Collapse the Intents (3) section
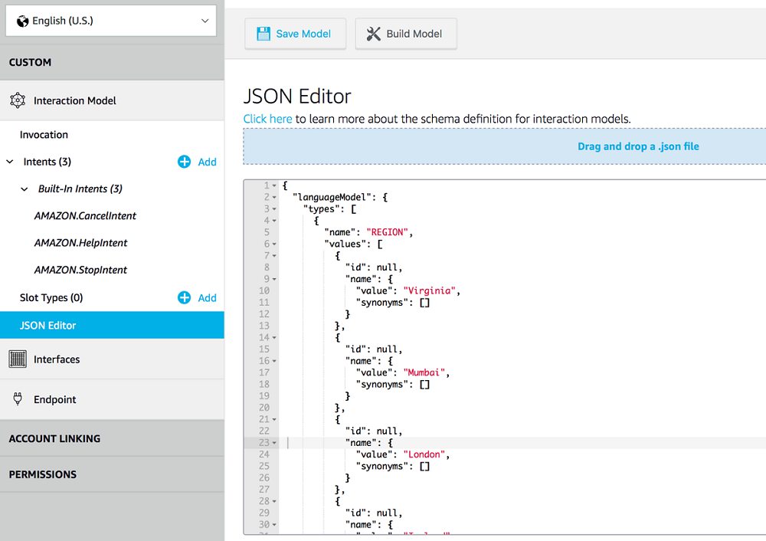Viewport: 766px width, 541px height. (9, 162)
